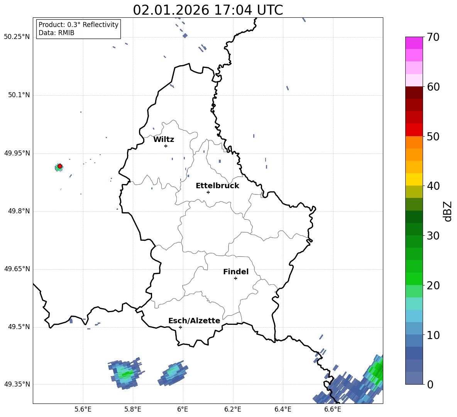
Task: Click the Findel station cross marker
Action: (235, 279)
